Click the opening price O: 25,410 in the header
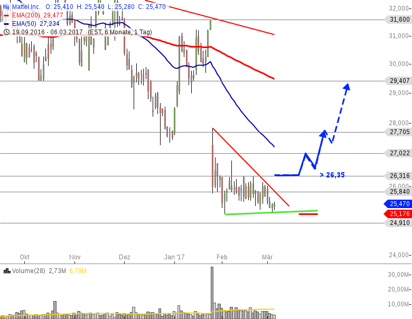 pos(59,7)
